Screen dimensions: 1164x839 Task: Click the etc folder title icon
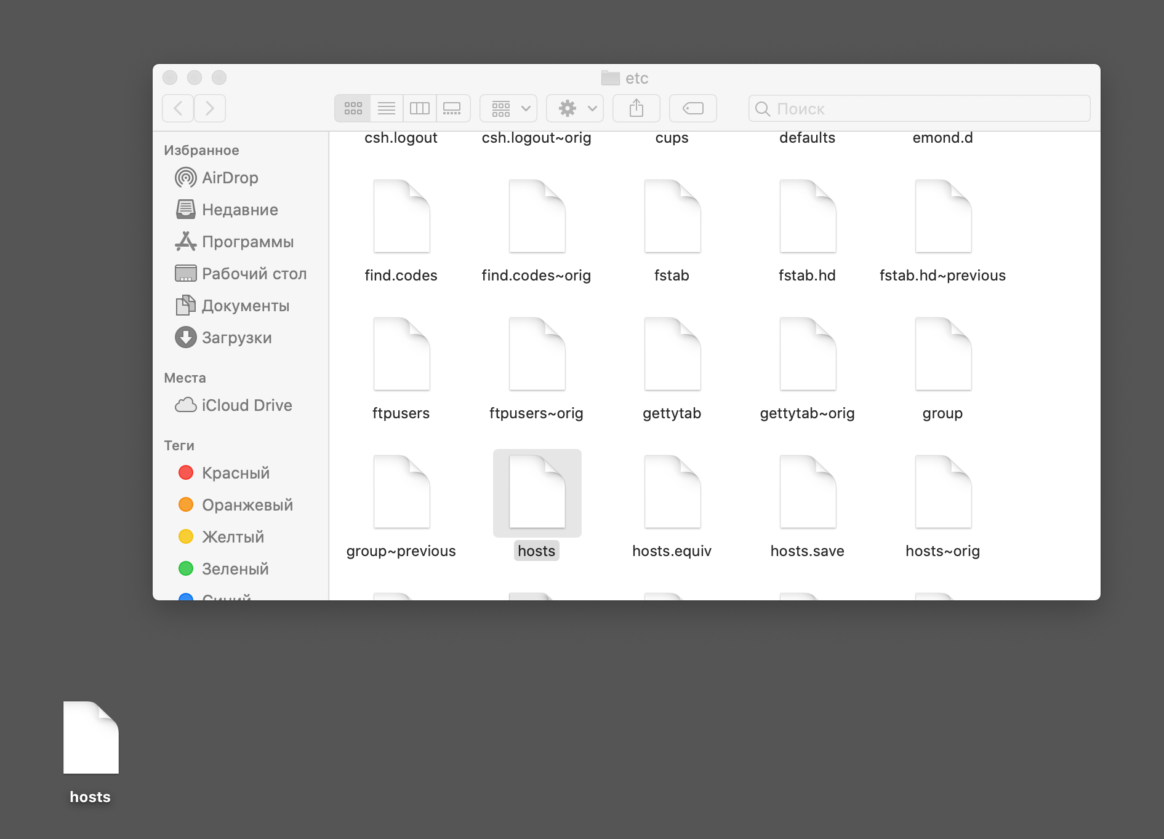(x=610, y=78)
